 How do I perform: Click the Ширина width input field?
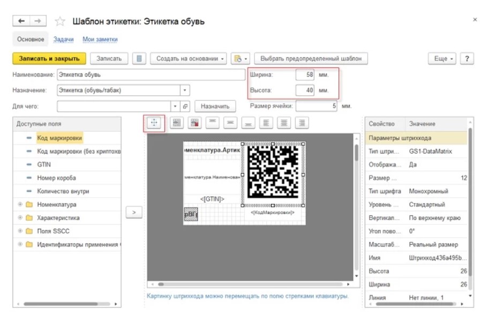point(305,75)
